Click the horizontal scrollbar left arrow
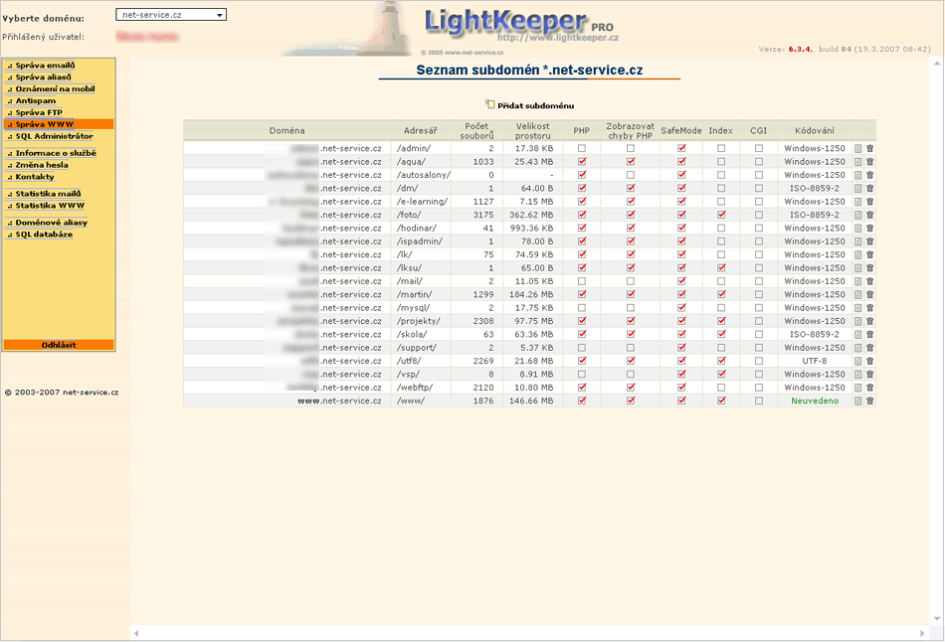This screenshot has height=642, width=945. pos(137,634)
